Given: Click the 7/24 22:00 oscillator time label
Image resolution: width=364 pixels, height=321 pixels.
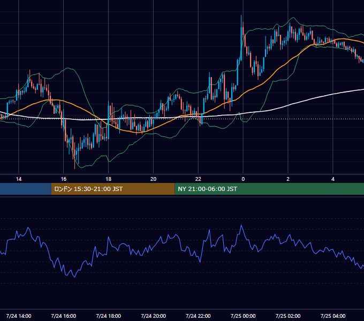Looking at the screenshot, I should coord(198,316).
